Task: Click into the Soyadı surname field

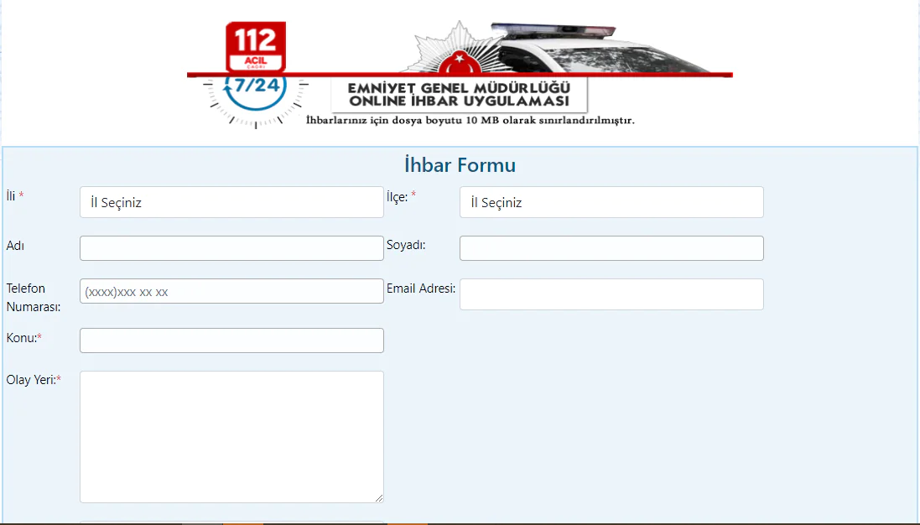Action: click(x=611, y=247)
